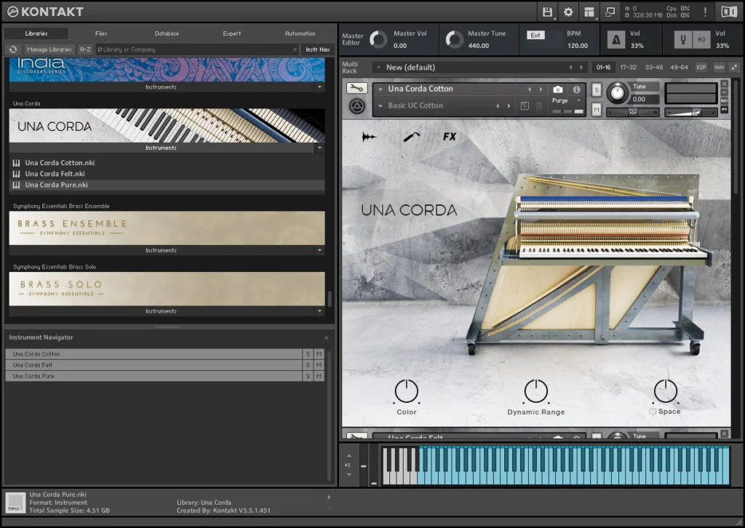Toggle Ext sync button next to BPM
Image resolution: width=745 pixels, height=528 pixels.
click(535, 35)
